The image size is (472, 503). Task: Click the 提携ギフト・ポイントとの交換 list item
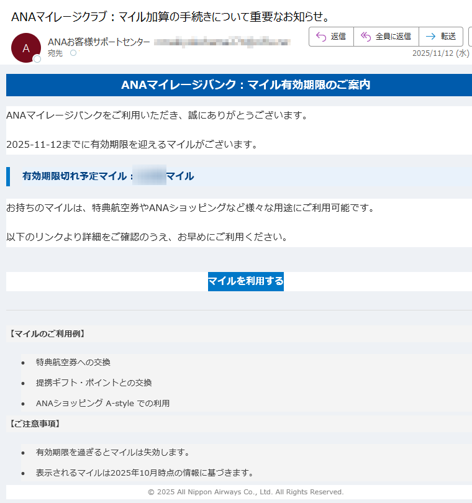tap(94, 383)
